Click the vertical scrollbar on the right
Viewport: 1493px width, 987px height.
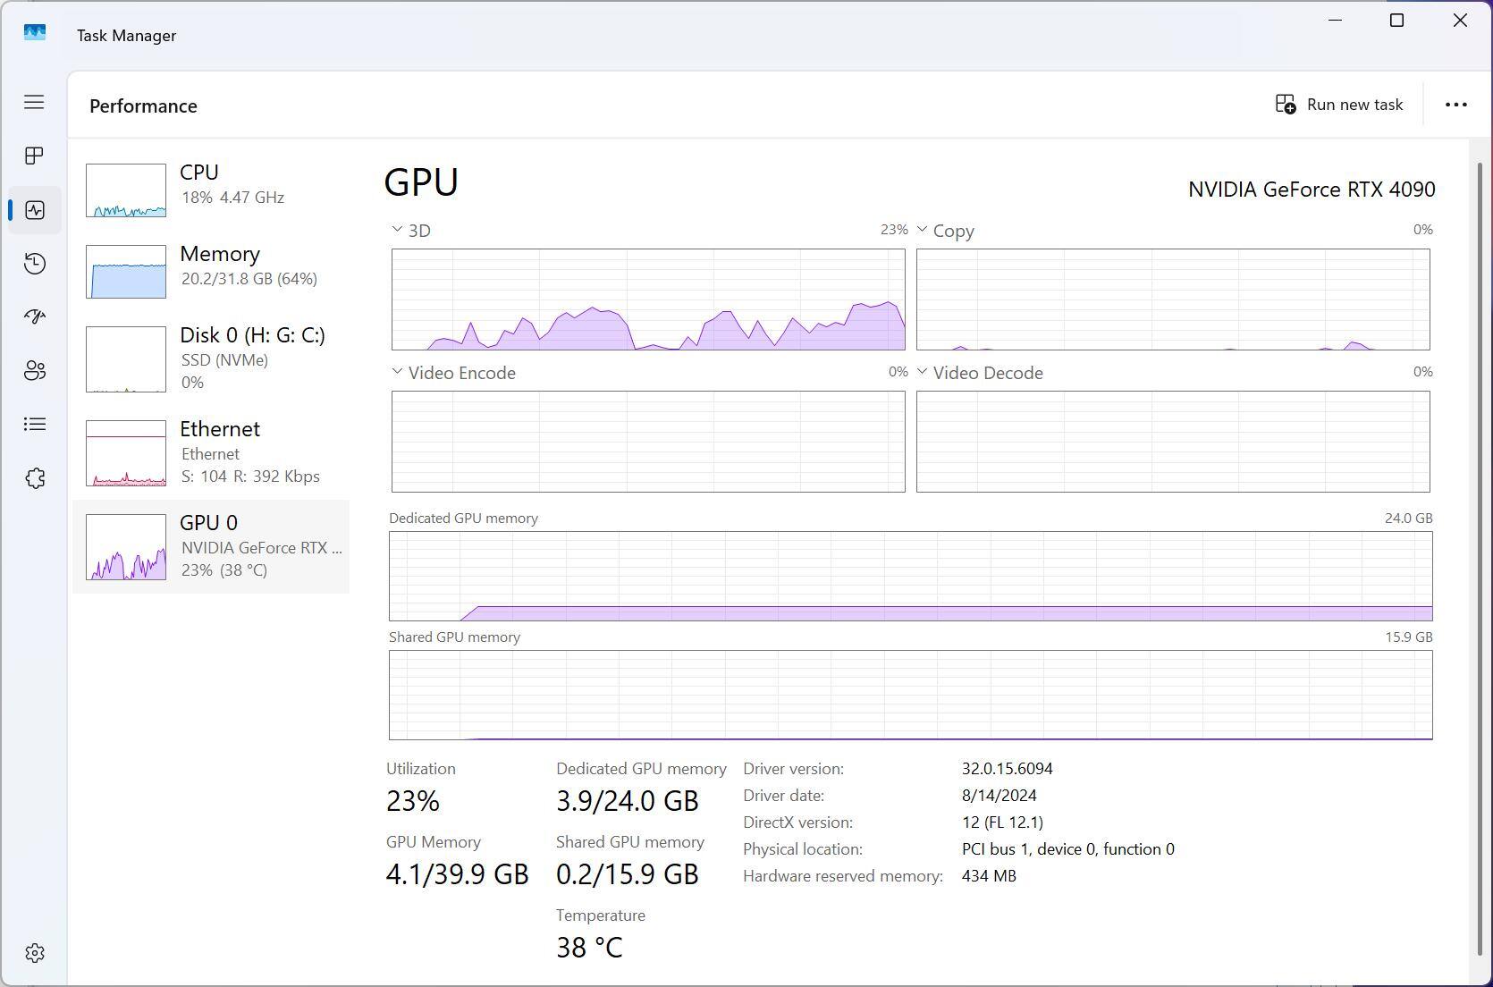(x=1480, y=554)
